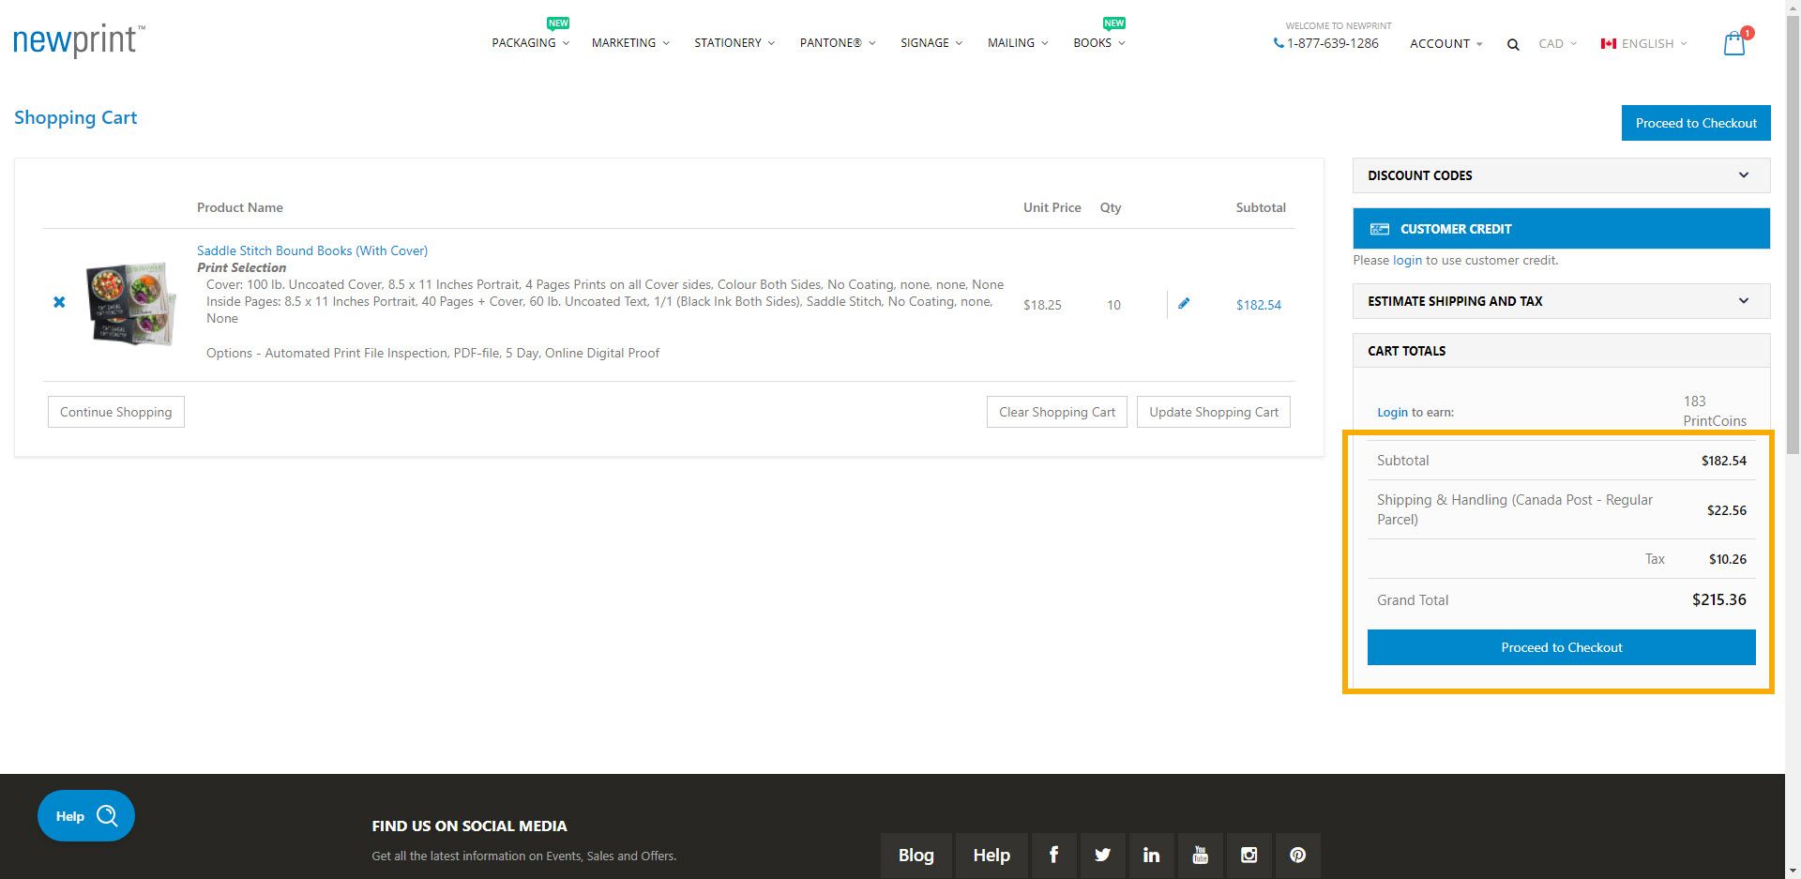This screenshot has width=1801, height=879.
Task: Open the Pinterest icon in the footer
Action: (1297, 855)
